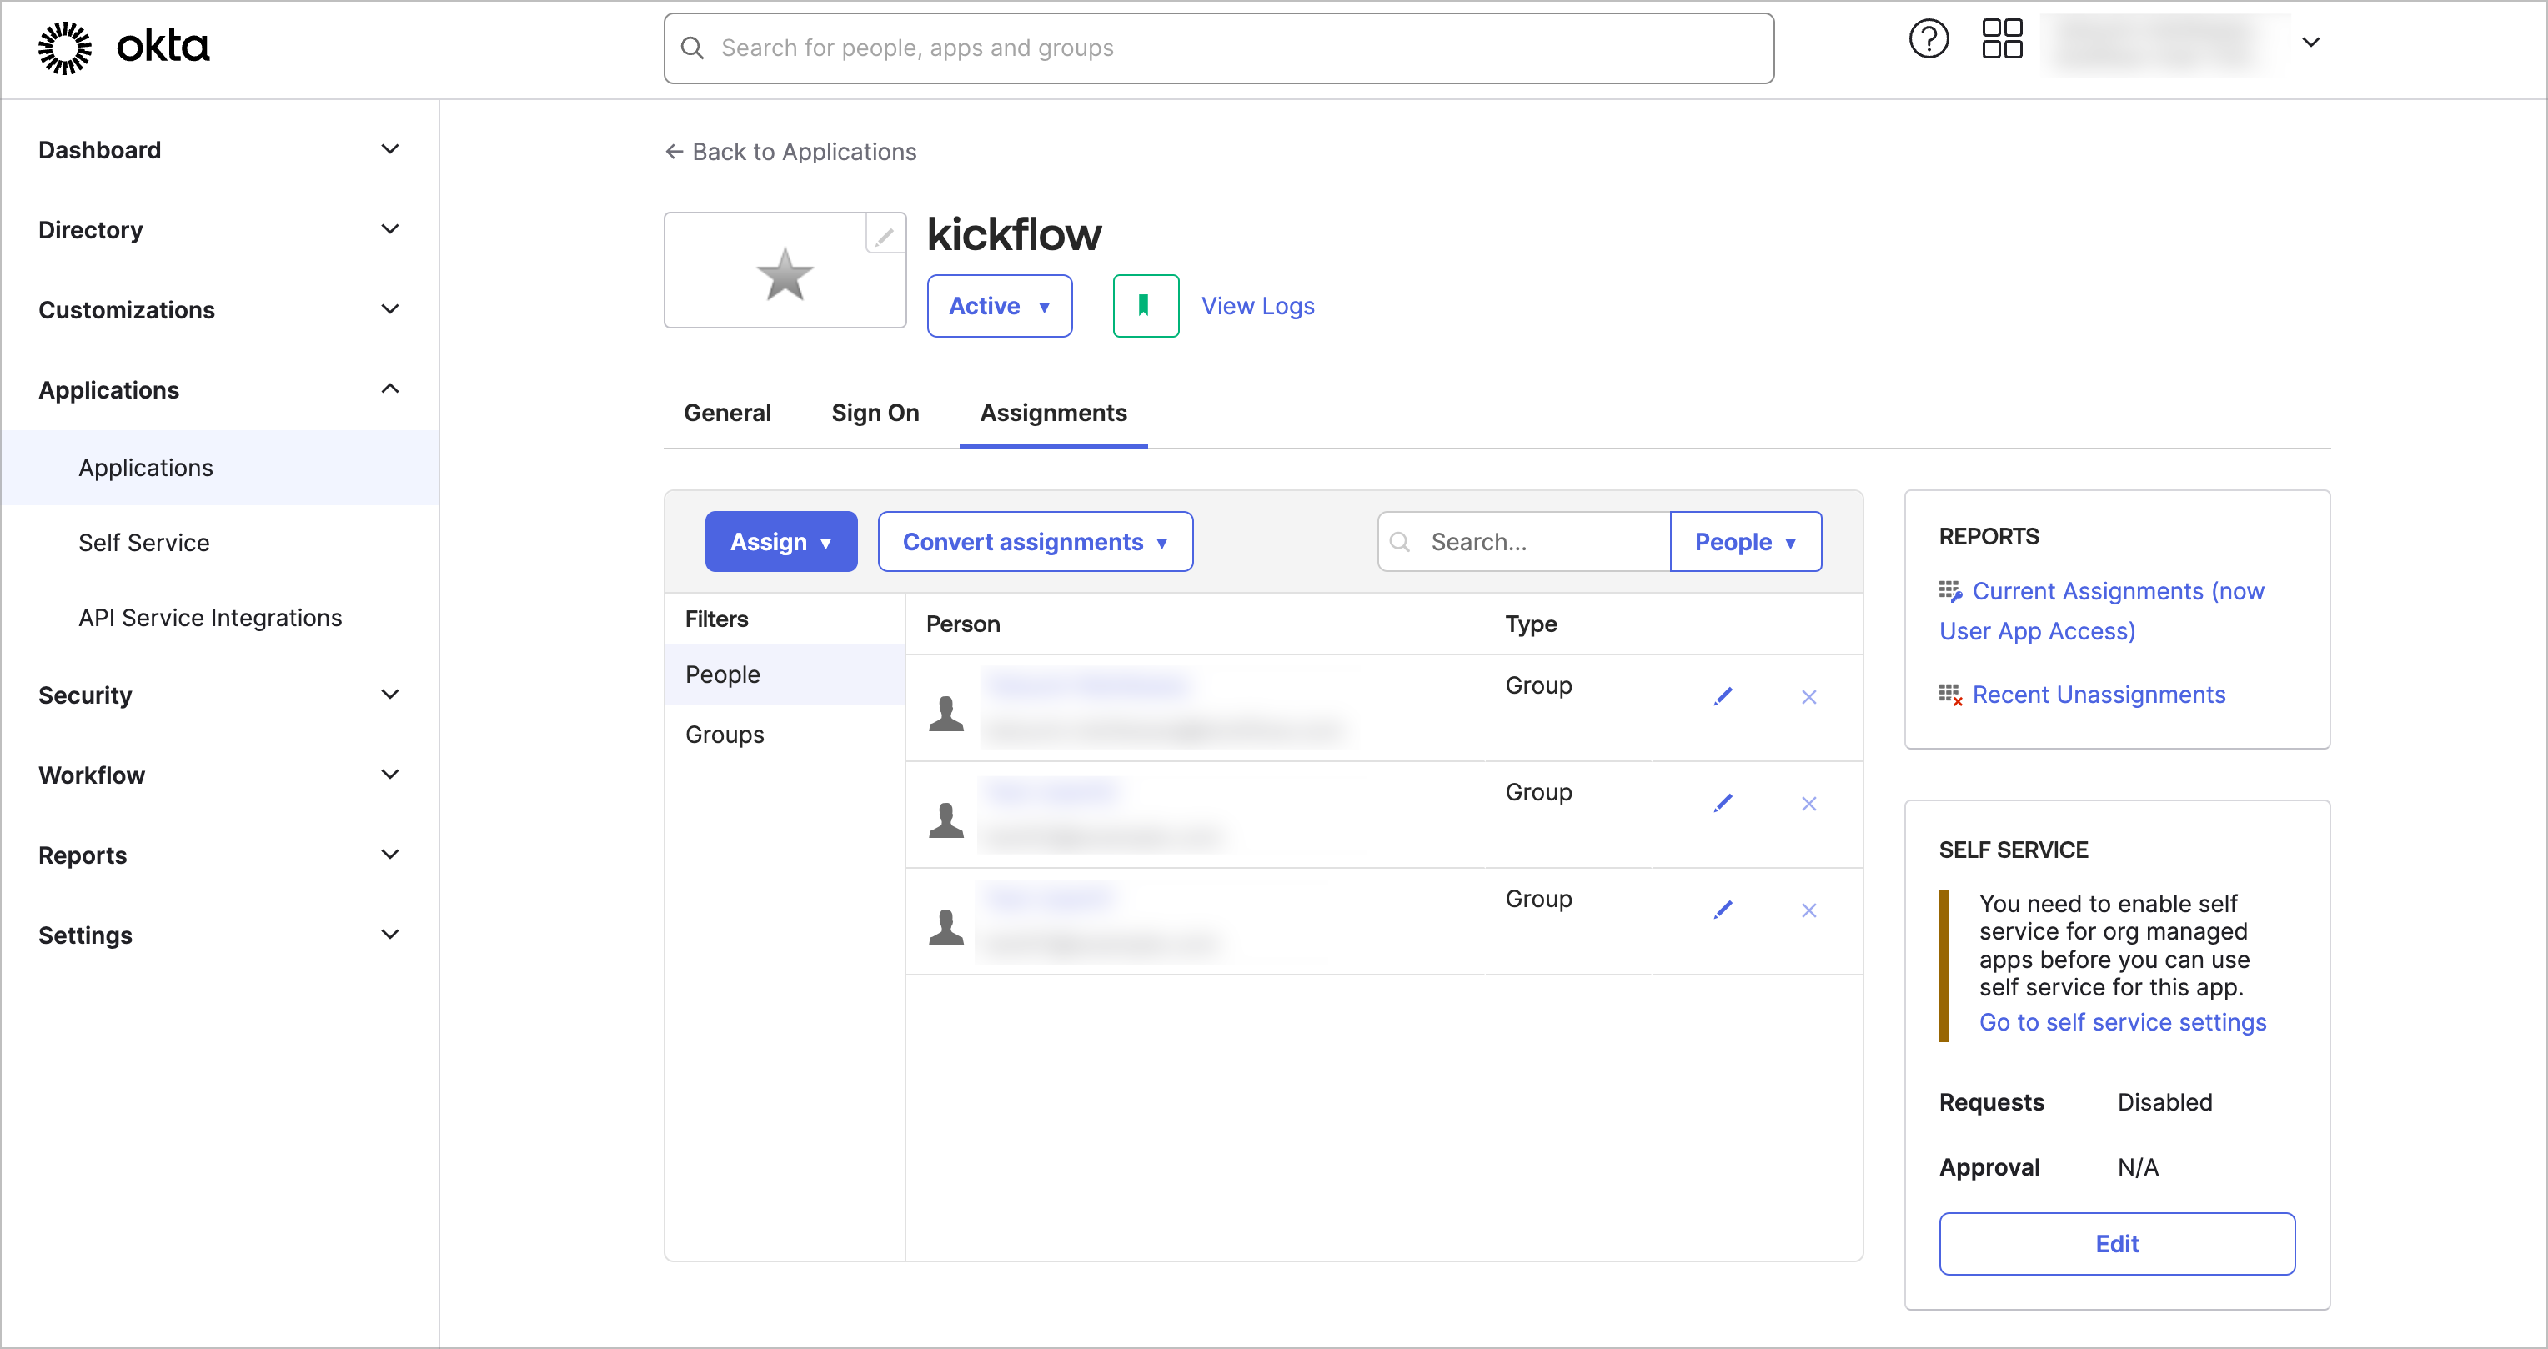Click the back arrow beside Back to Applications
This screenshot has width=2548, height=1349.
click(674, 151)
